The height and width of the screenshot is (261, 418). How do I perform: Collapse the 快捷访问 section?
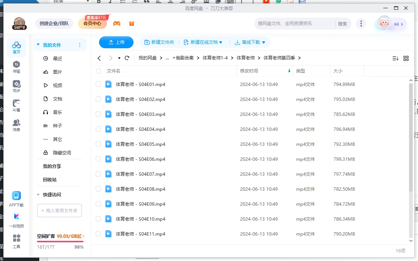point(38,195)
